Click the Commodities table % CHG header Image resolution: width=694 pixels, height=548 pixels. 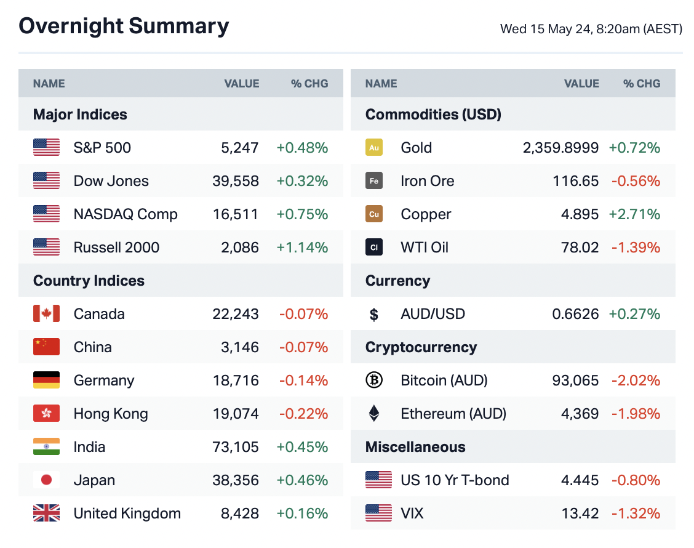click(642, 84)
